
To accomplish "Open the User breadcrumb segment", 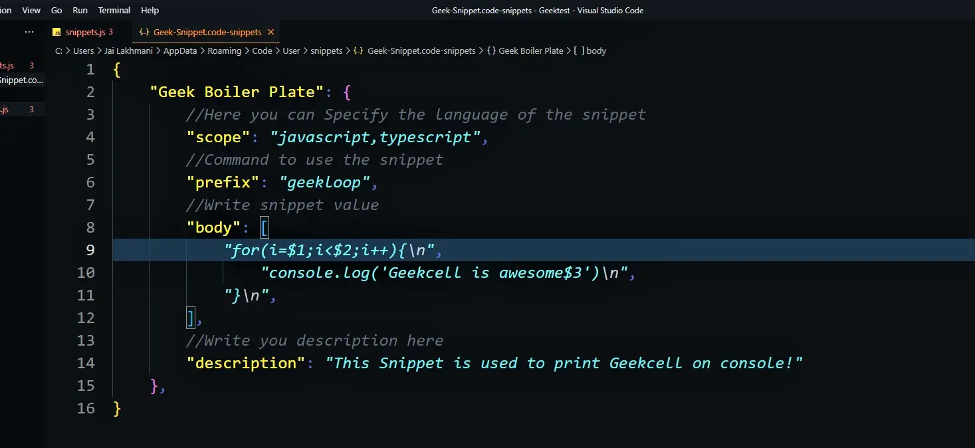I will point(291,51).
